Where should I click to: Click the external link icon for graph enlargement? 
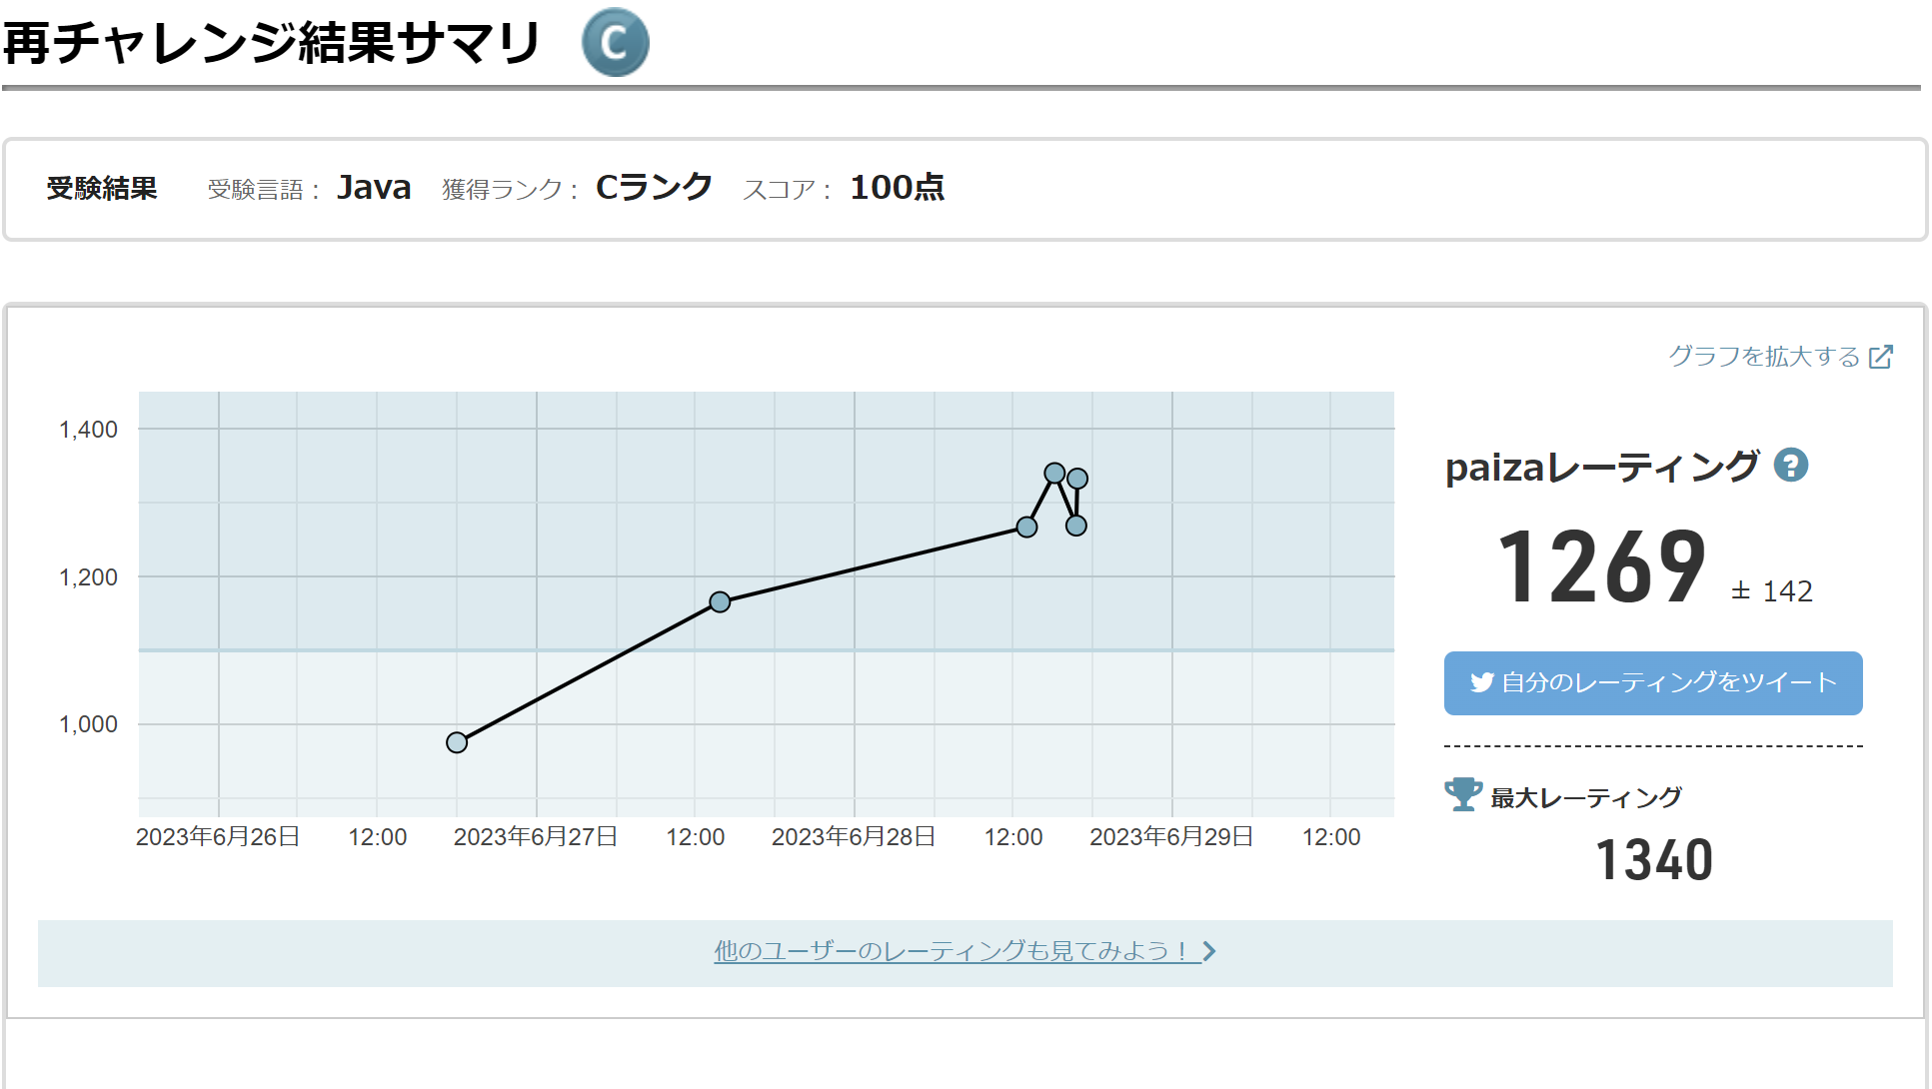[1880, 357]
